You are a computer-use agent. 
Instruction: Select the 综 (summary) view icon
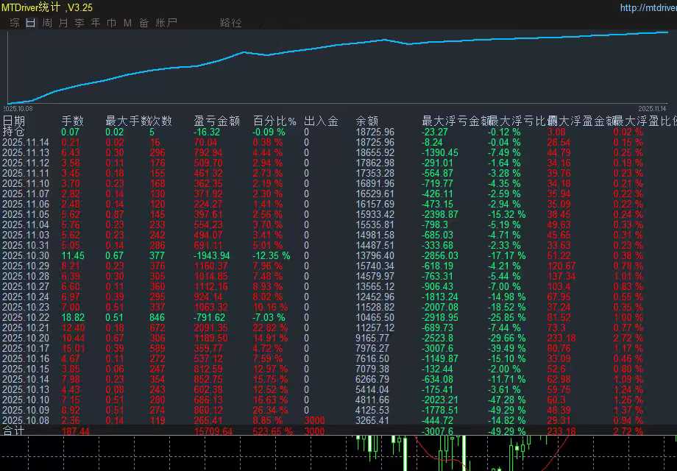pos(14,23)
